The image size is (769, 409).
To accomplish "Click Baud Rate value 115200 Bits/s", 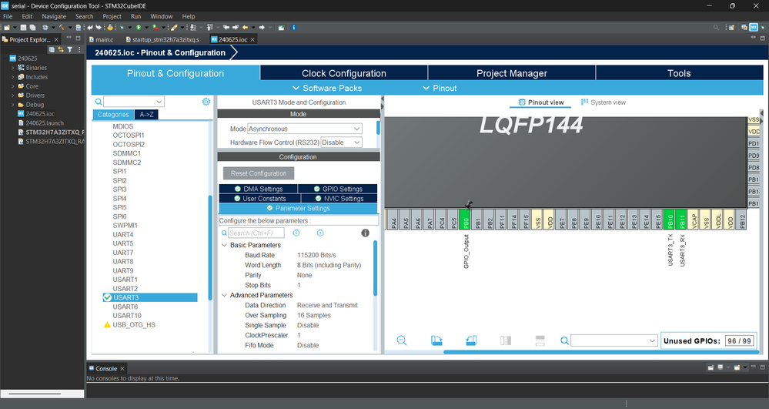I will pyautogui.click(x=316, y=255).
